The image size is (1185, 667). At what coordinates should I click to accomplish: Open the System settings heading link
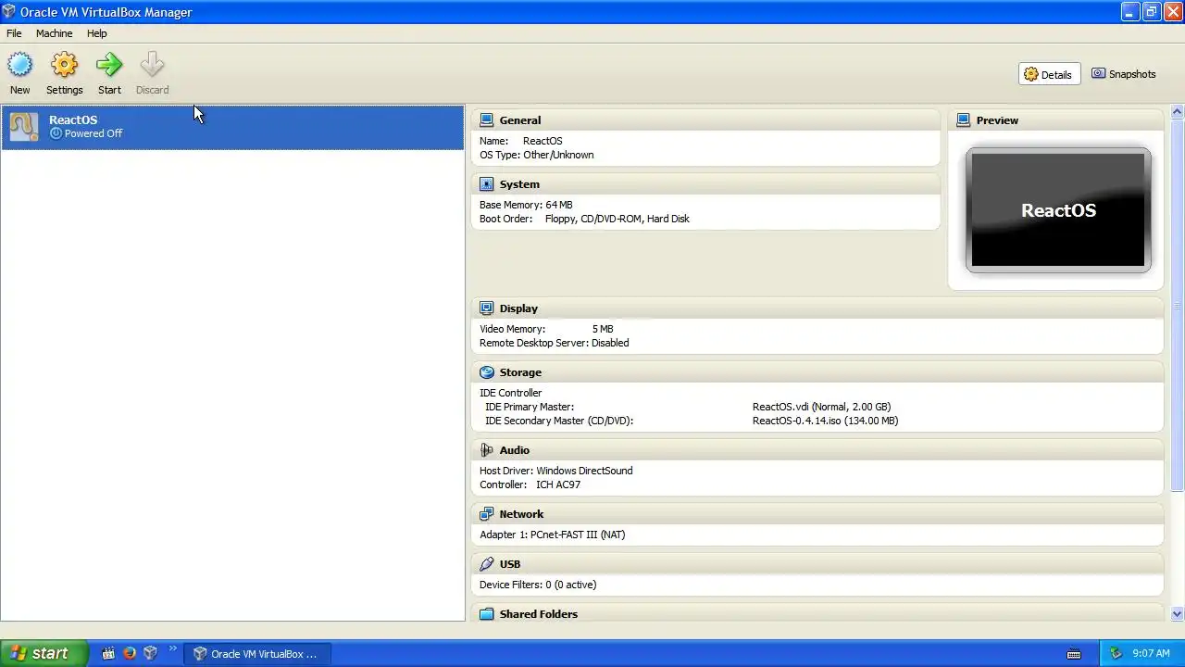click(519, 184)
